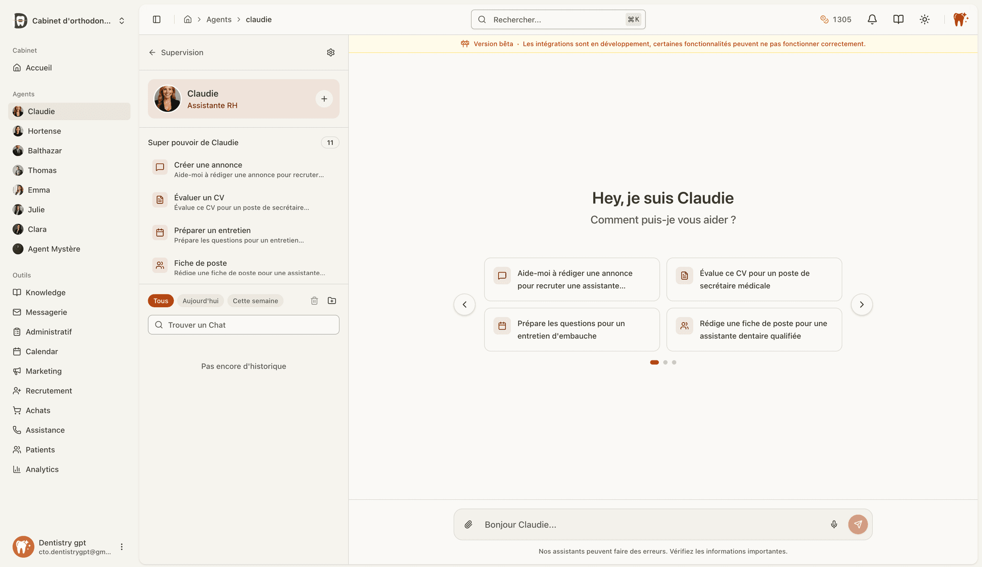Select the 'Tous' chat filter
The image size is (982, 567).
[161, 301]
